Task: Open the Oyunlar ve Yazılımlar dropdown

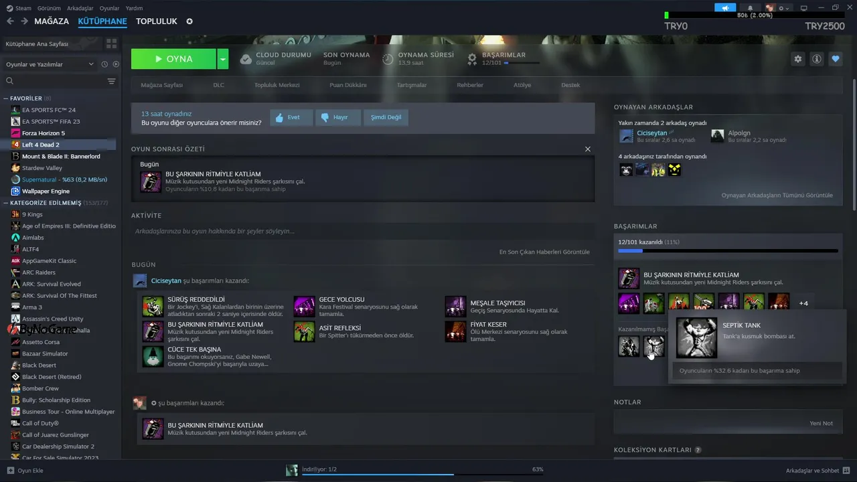Action: [50, 64]
